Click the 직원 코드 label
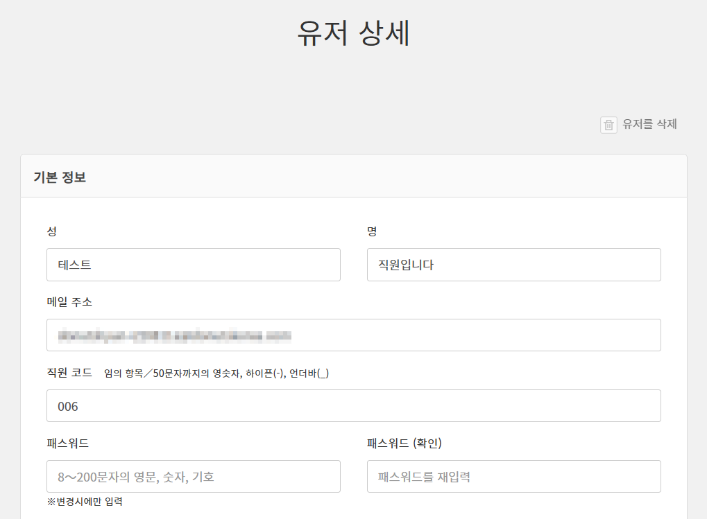 pyautogui.click(x=69, y=373)
